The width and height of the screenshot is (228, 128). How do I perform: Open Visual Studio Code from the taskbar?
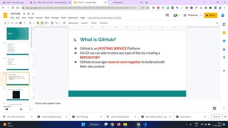pos(145,124)
